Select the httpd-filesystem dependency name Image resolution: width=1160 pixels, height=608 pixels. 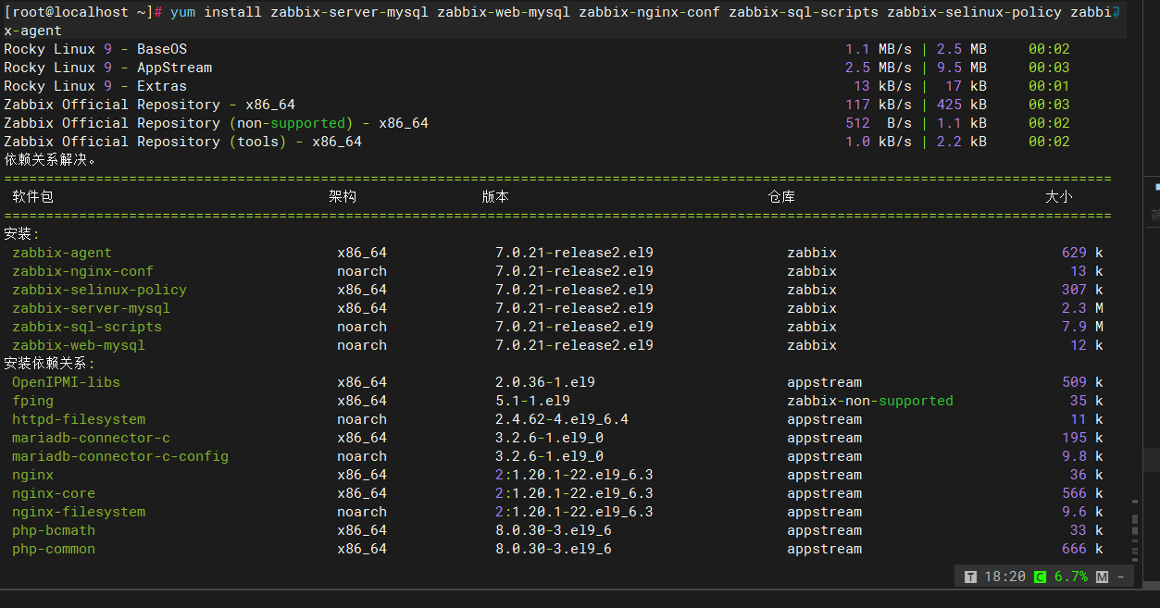pyautogui.click(x=79, y=419)
